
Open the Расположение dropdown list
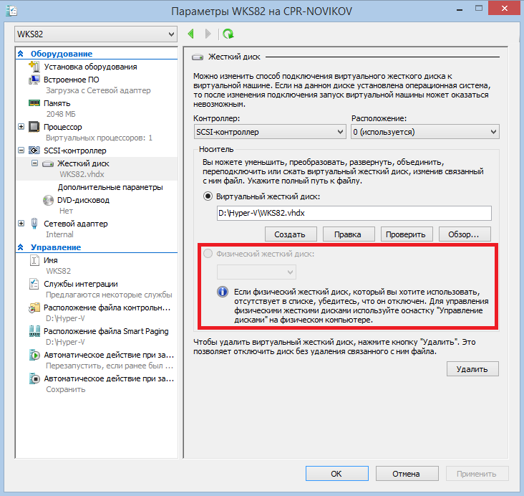tap(424, 132)
